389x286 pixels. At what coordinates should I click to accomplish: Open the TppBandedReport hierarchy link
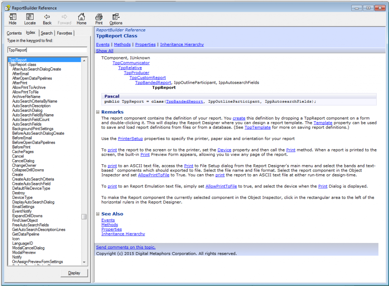(x=153, y=83)
